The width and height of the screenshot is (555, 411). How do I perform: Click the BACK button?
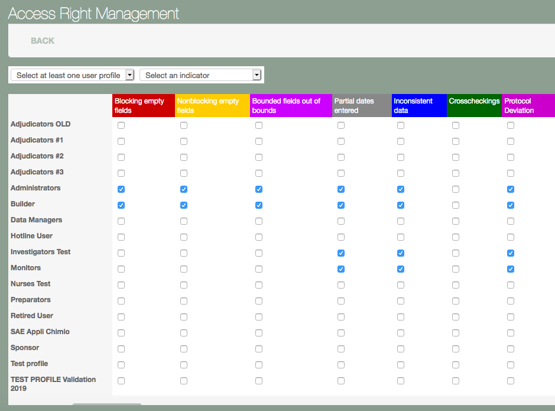coord(43,41)
